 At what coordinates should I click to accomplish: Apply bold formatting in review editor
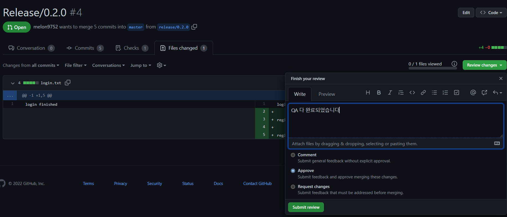coord(379,92)
